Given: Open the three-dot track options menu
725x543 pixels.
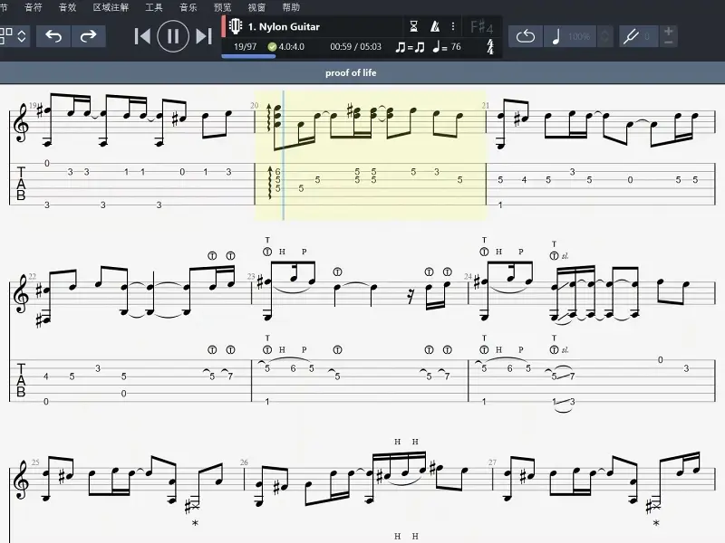Looking at the screenshot, I should (453, 27).
